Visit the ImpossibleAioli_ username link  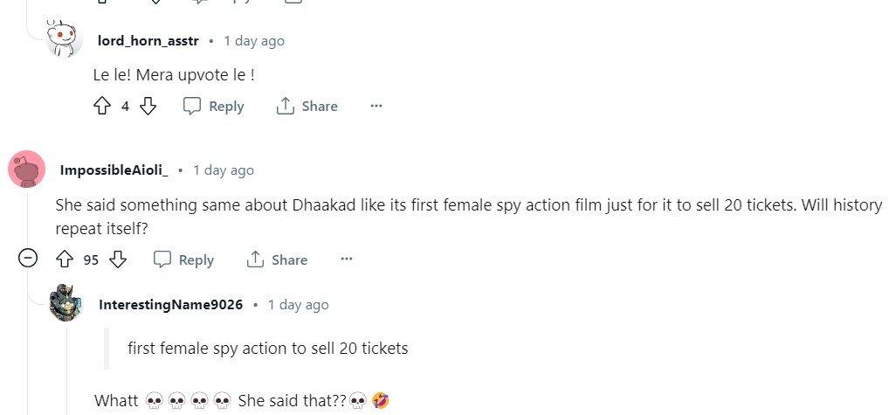tap(114, 170)
